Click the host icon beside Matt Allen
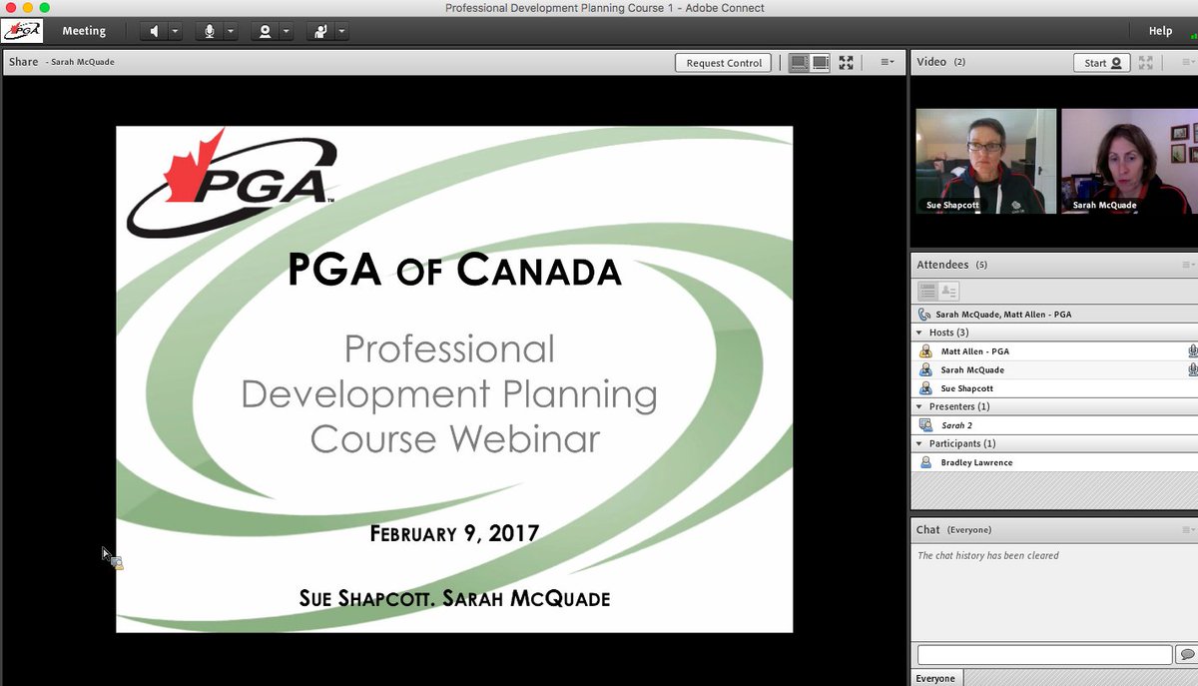The height and width of the screenshot is (686, 1198). coord(925,351)
